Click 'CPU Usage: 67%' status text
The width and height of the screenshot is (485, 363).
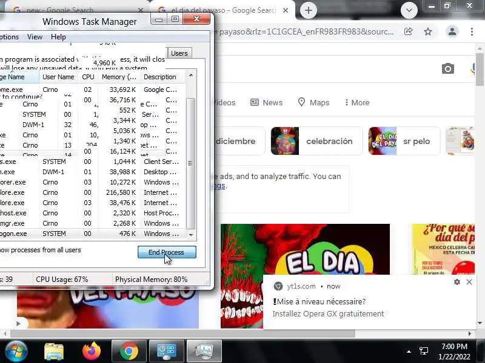[x=62, y=280]
